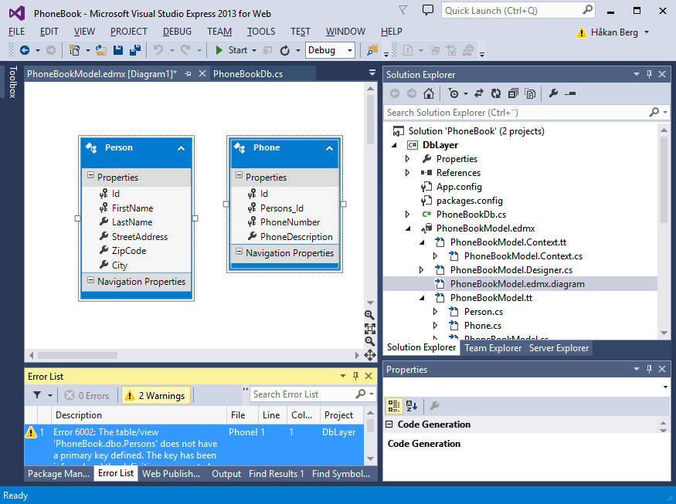Select Person.cs in Solution Explorer
676x504 pixels.
(x=484, y=312)
